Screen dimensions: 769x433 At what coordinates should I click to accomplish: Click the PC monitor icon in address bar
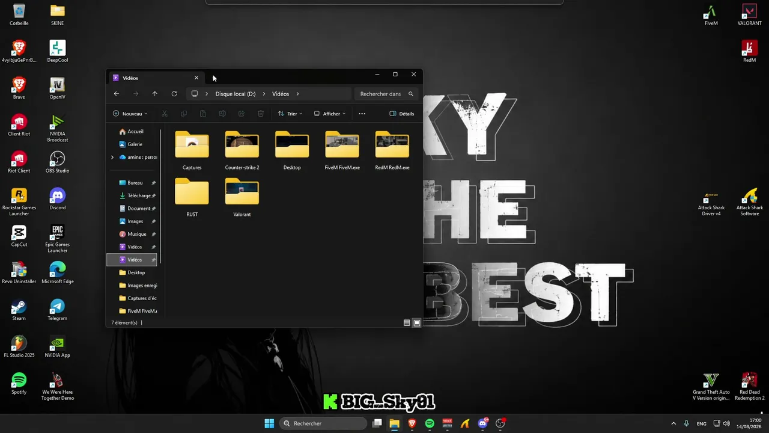coord(195,94)
